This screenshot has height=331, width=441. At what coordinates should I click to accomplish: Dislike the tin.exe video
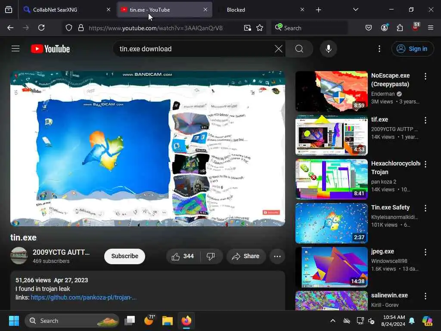(x=211, y=256)
